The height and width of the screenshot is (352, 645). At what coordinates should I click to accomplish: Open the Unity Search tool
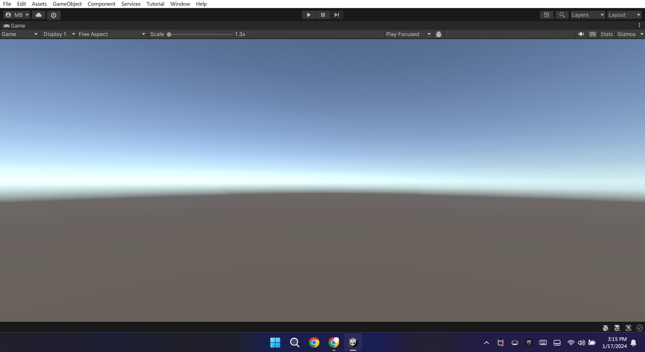click(x=562, y=15)
